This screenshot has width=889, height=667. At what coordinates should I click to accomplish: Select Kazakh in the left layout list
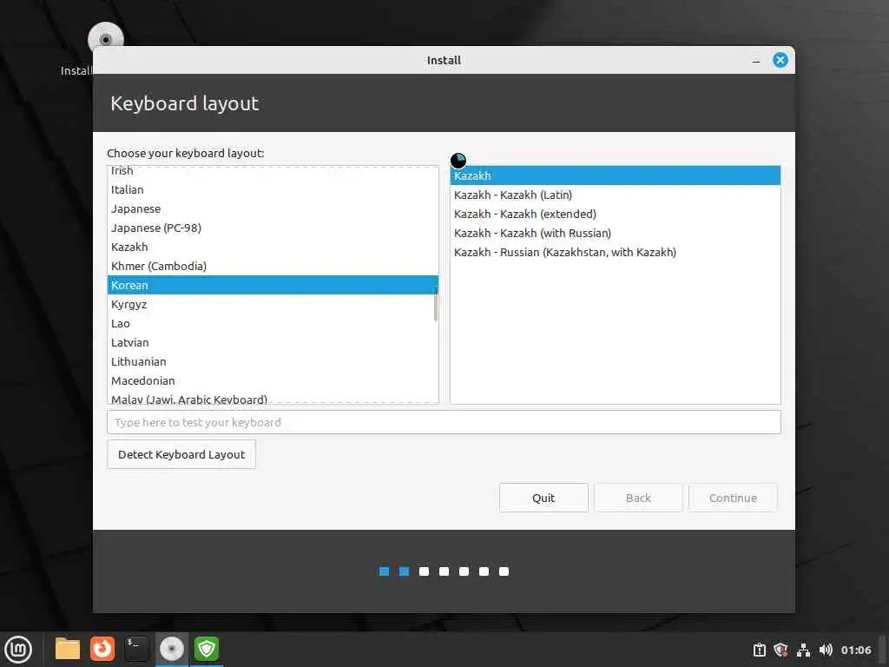tap(273, 247)
